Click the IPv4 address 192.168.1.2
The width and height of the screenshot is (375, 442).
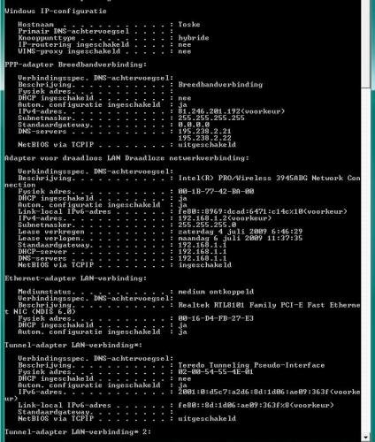pos(203,218)
